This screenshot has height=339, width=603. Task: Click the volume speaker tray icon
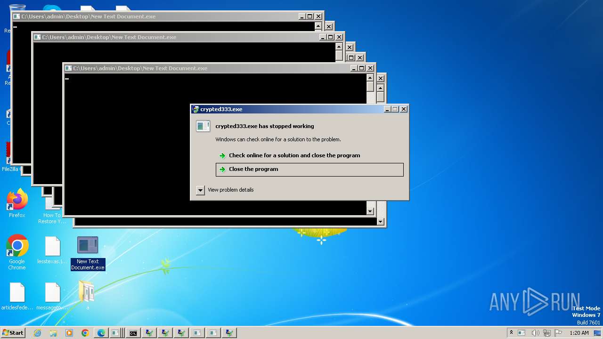pyautogui.click(x=535, y=333)
